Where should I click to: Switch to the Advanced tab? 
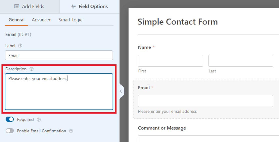42,20
